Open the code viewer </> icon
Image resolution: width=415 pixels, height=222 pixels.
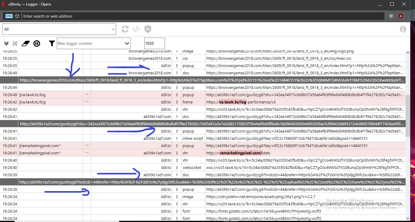tap(136, 29)
